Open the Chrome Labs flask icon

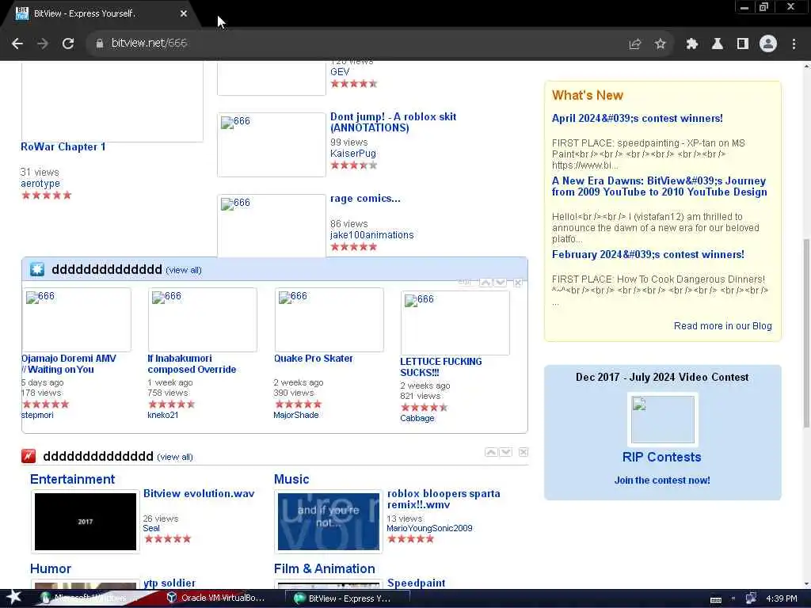(718, 44)
